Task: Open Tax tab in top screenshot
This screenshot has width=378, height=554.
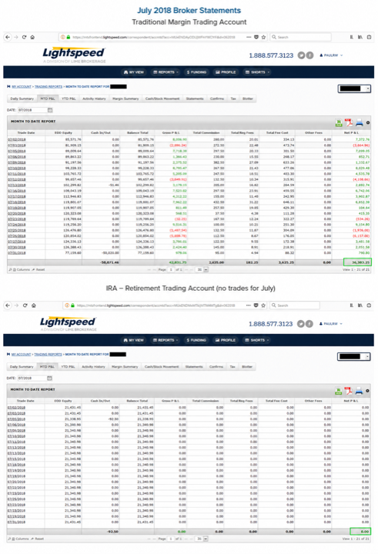Action: click(x=233, y=99)
